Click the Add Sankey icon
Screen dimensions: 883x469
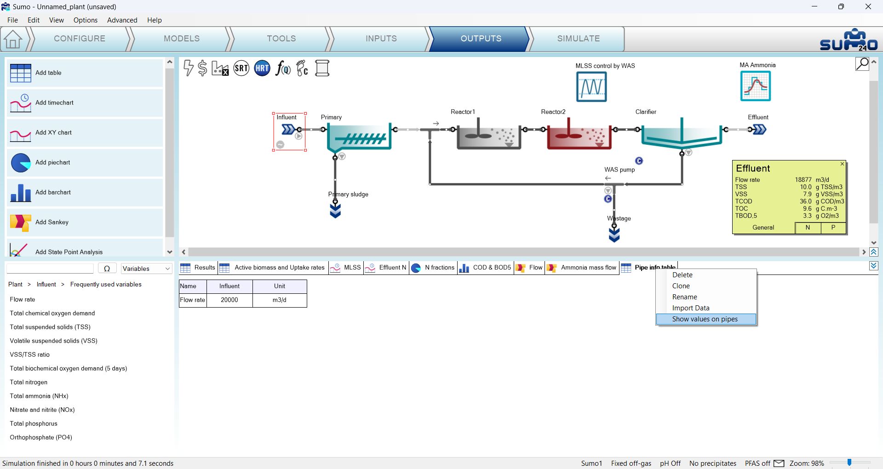[21, 222]
